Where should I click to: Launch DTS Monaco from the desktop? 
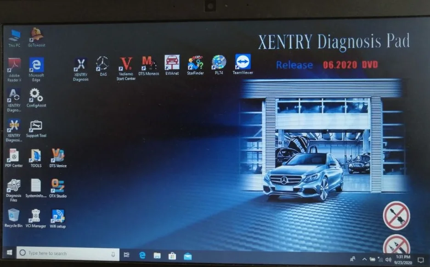pos(149,66)
